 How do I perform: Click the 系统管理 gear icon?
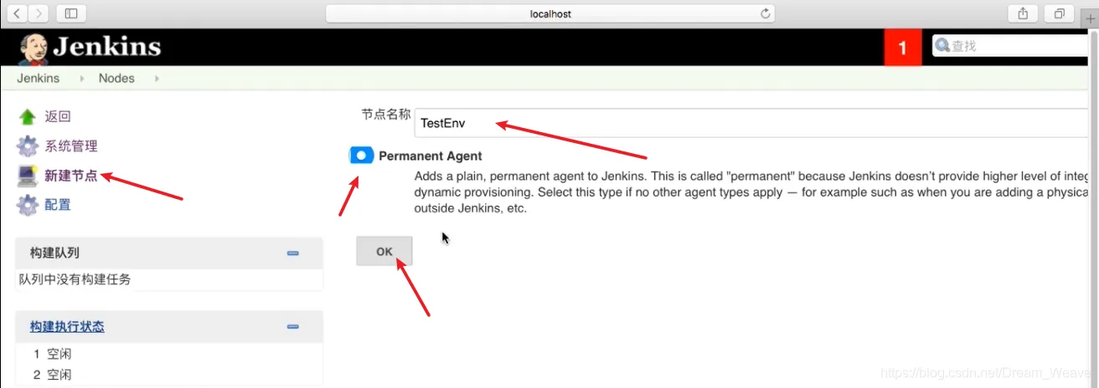click(x=28, y=146)
